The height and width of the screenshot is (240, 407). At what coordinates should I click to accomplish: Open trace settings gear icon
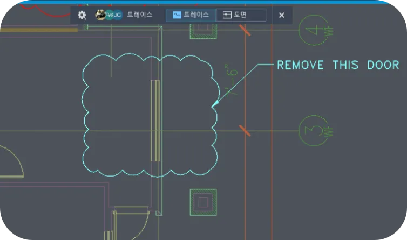click(82, 15)
